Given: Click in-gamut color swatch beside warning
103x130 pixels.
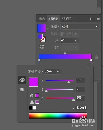Looking at the screenshot, I should click(37, 102).
